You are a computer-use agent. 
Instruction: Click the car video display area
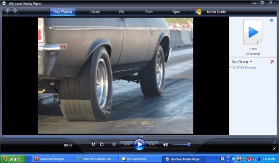click(x=115, y=76)
